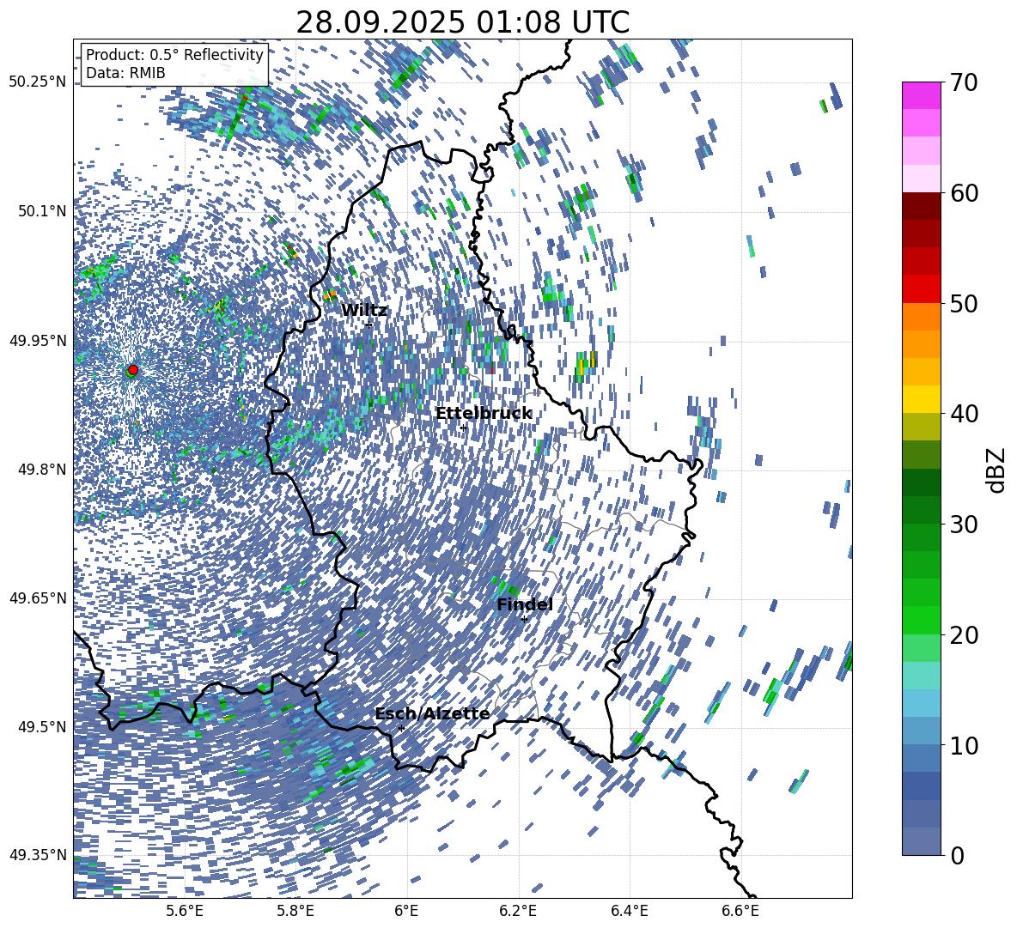Screen dimensions: 1017x928
Task: Click the 49.95°N latitude label
Action: click(38, 340)
